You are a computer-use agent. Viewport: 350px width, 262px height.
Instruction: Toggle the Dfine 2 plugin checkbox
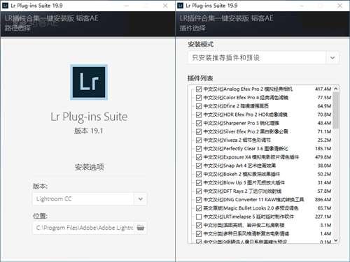point(199,106)
